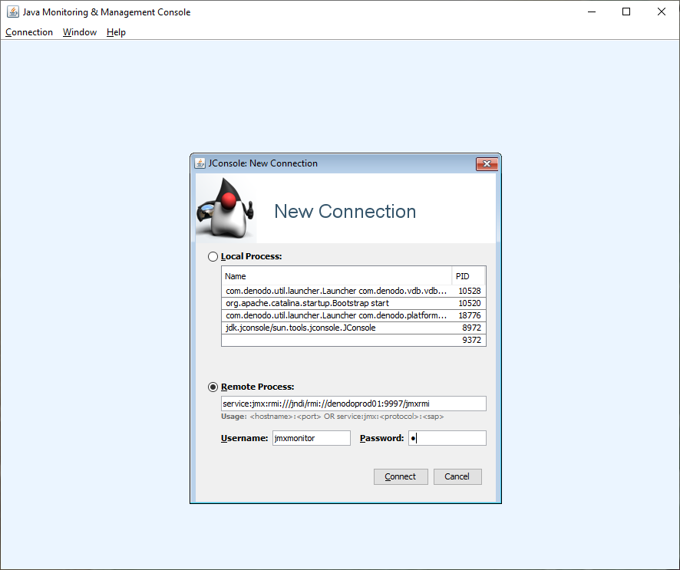Open the Connection menu
Viewport: 680px width, 570px height.
pos(29,32)
